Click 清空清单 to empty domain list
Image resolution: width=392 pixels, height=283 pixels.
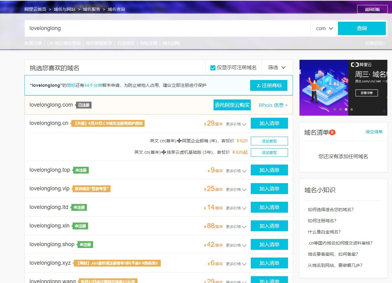point(374,132)
